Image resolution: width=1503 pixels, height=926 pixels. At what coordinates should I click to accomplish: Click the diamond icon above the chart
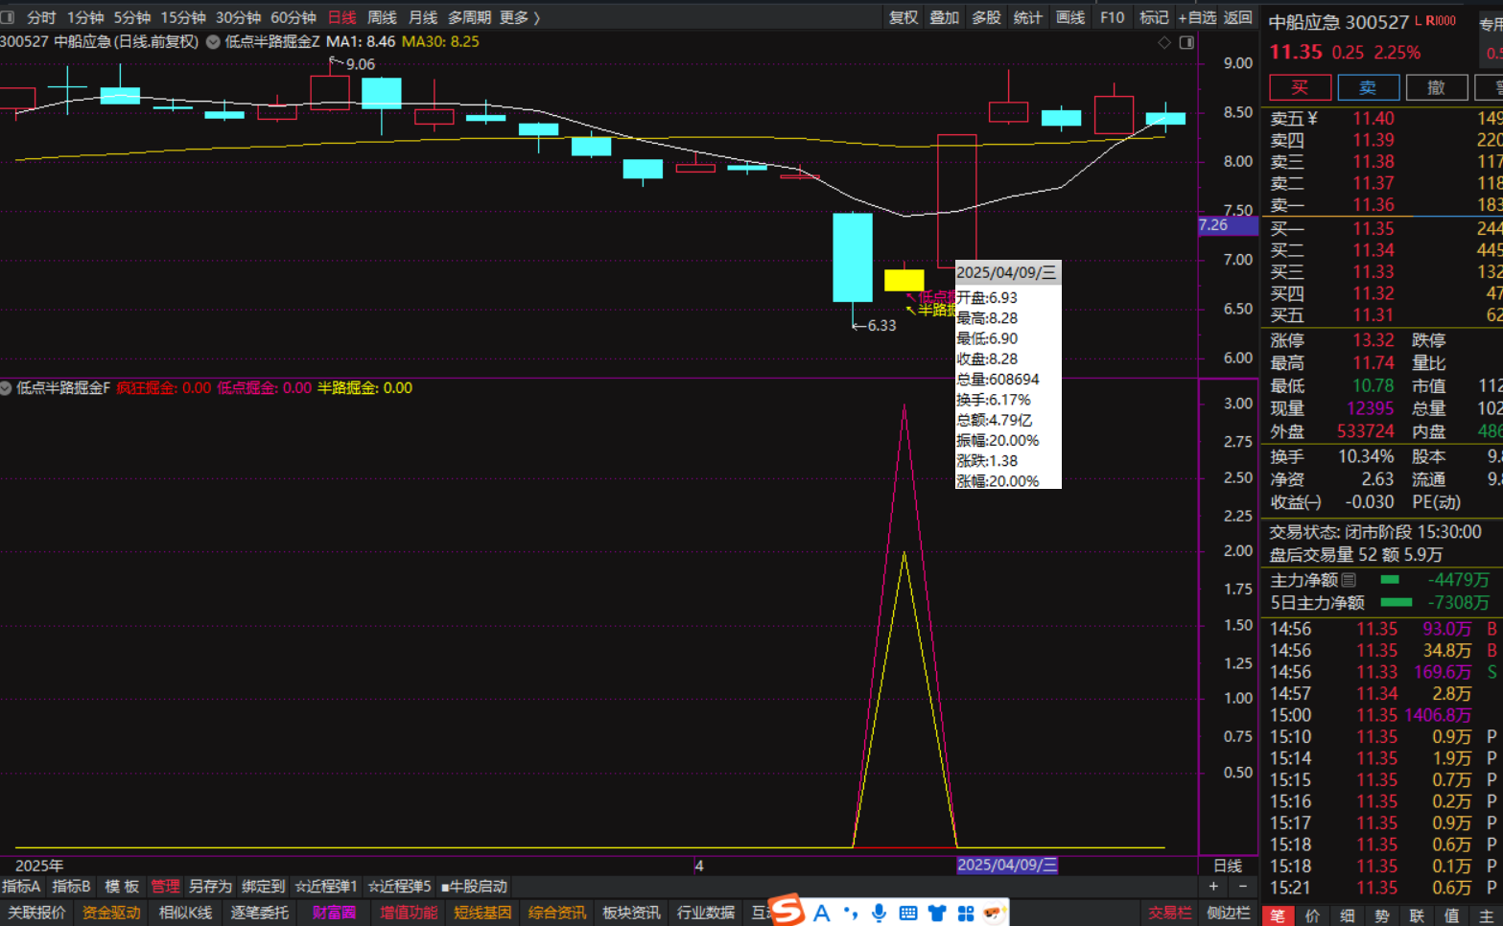tap(1164, 42)
